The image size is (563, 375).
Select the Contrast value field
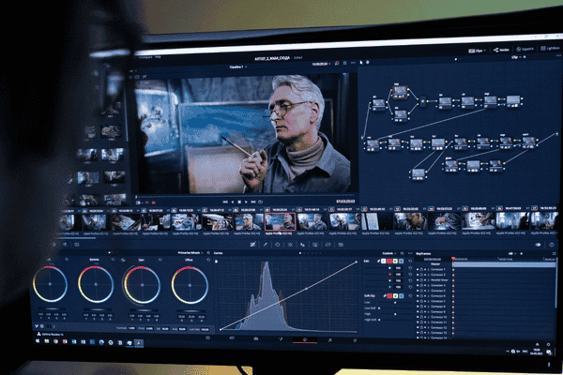(x=131, y=328)
